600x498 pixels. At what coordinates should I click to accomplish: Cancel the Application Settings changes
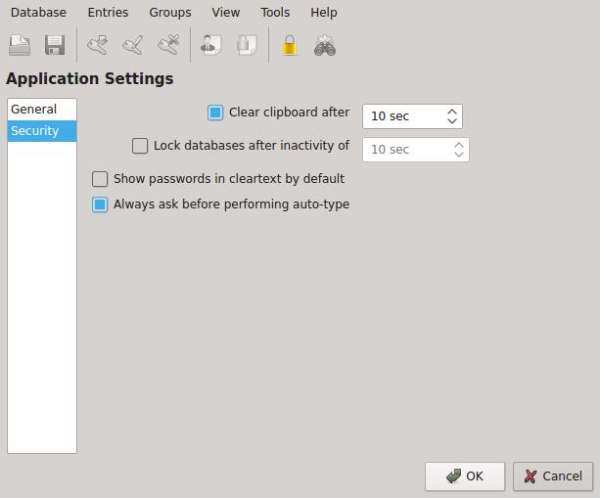pyautogui.click(x=552, y=476)
